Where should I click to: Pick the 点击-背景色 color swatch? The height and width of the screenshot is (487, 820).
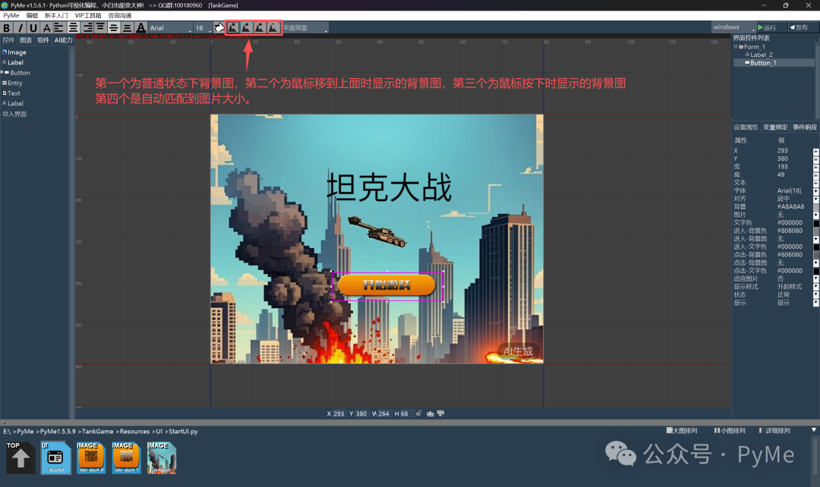815,255
